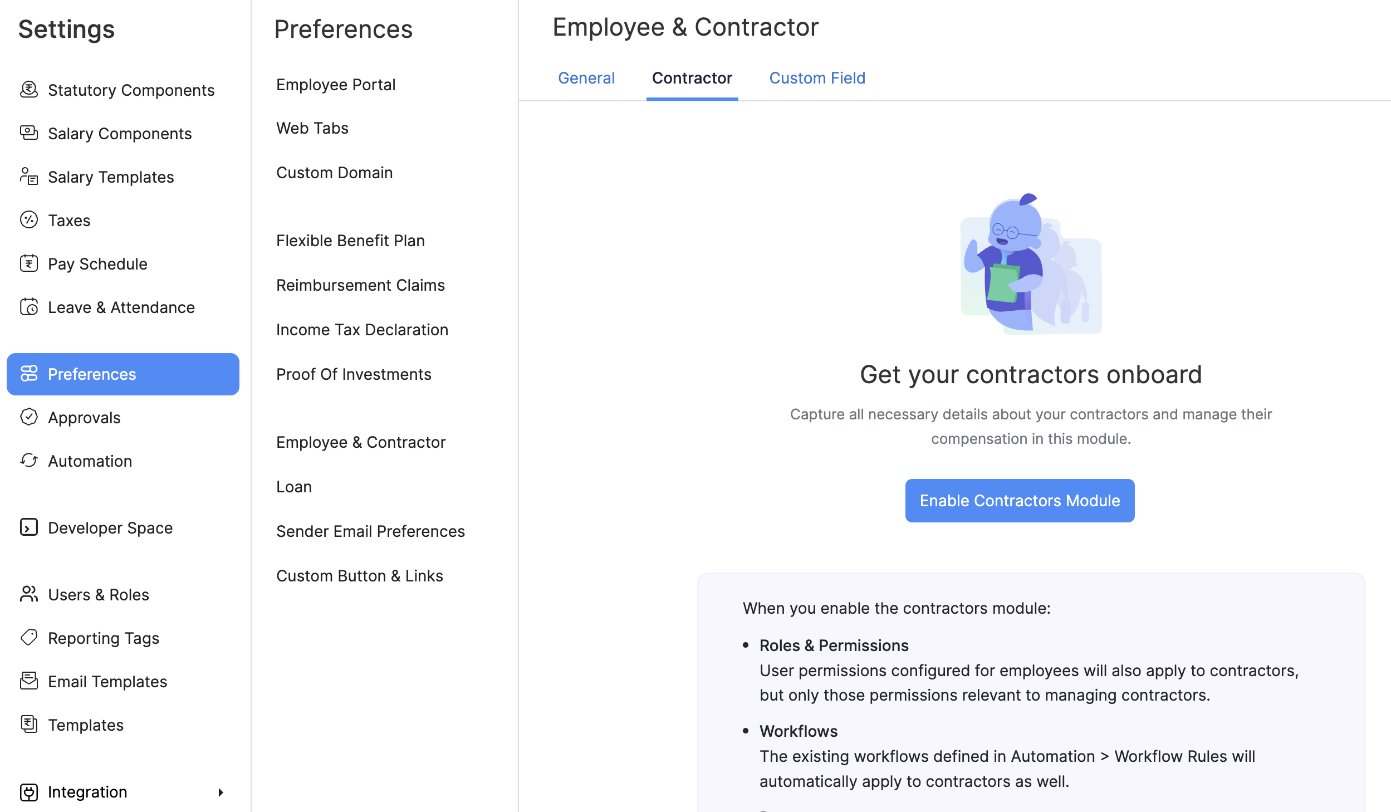Select the Contractor tab
Screen dimensions: 1391x812
click(692, 78)
